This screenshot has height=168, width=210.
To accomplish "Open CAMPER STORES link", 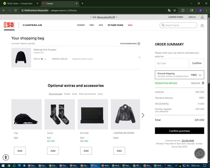I will click(x=176, y=17).
